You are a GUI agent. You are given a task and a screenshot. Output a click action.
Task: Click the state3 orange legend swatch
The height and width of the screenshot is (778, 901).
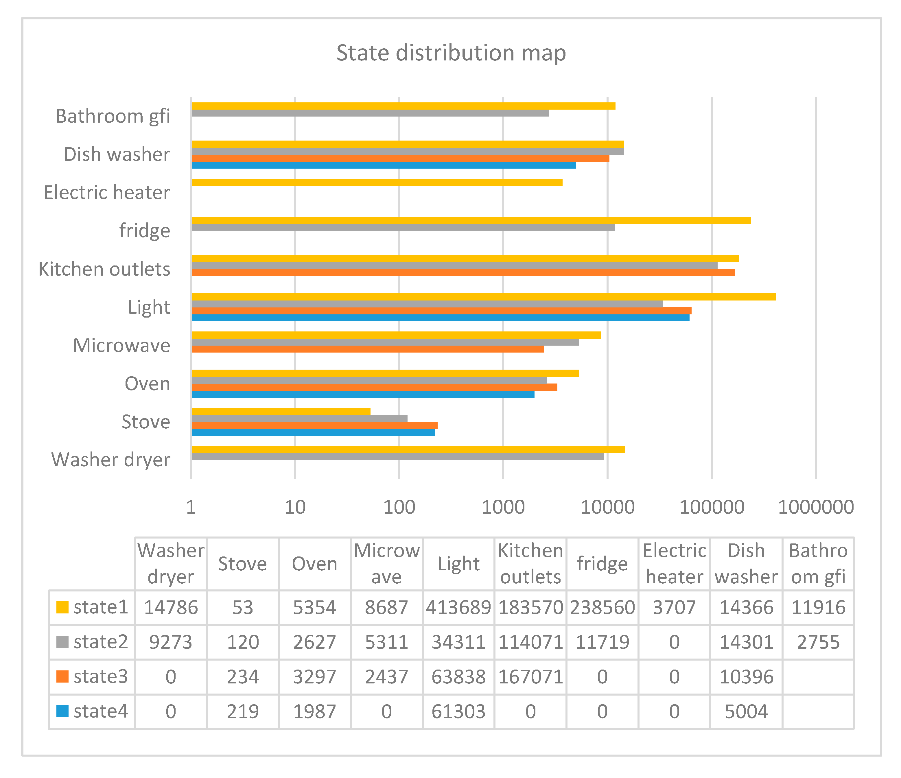(62, 677)
